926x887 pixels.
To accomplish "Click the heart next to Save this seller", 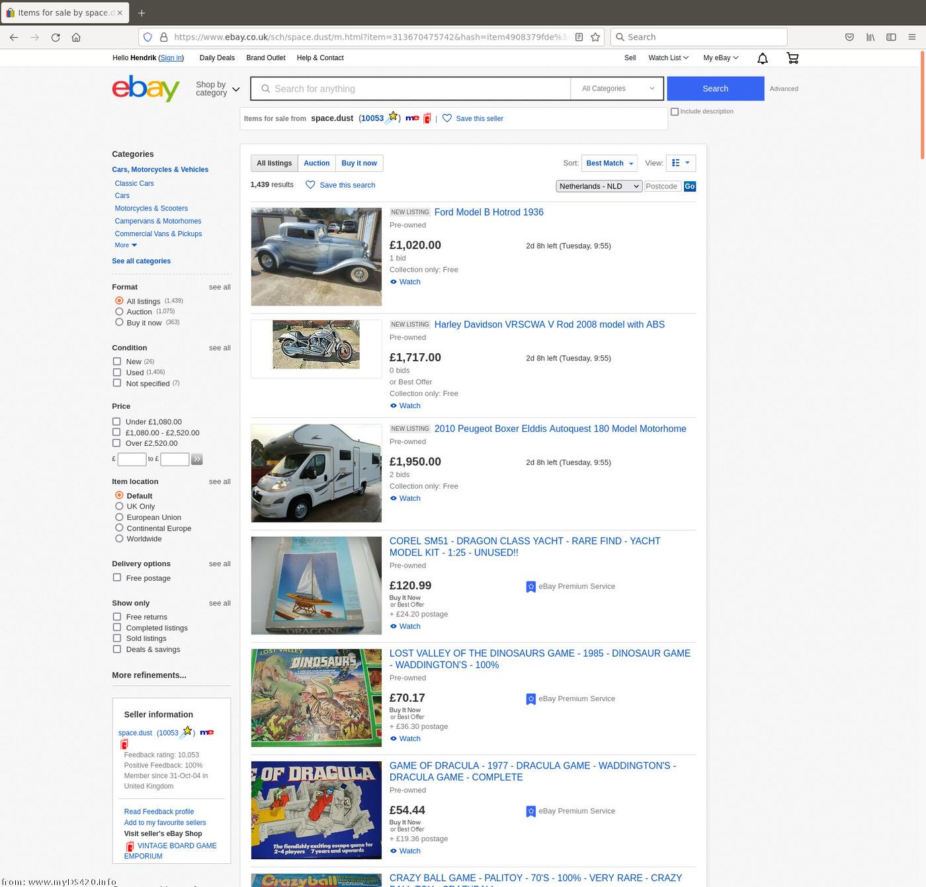I will tap(447, 118).
